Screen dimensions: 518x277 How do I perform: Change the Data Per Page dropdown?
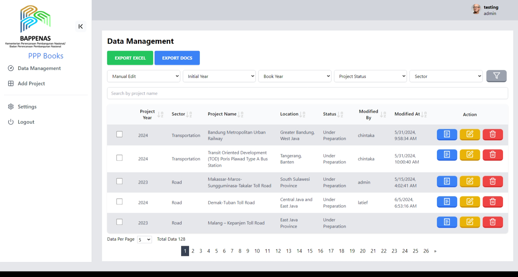[144, 239]
